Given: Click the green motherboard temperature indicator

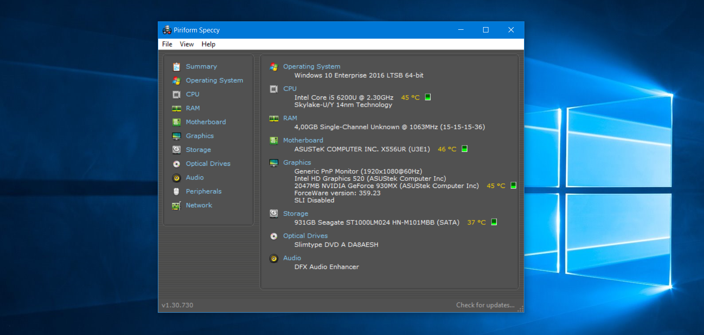Looking at the screenshot, I should click(x=464, y=148).
